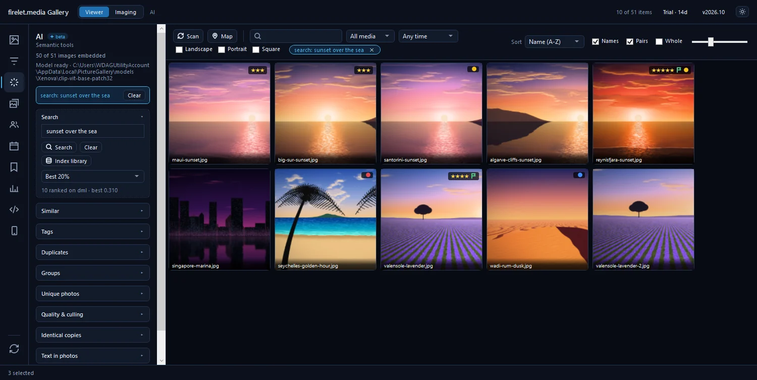Adjust the thumbnail size slider handle
Image resolution: width=757 pixels, height=380 pixels.
click(711, 41)
